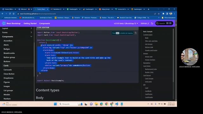Click taskbar search box
The height and width of the screenshot is (114, 203).
[x=71, y=104]
